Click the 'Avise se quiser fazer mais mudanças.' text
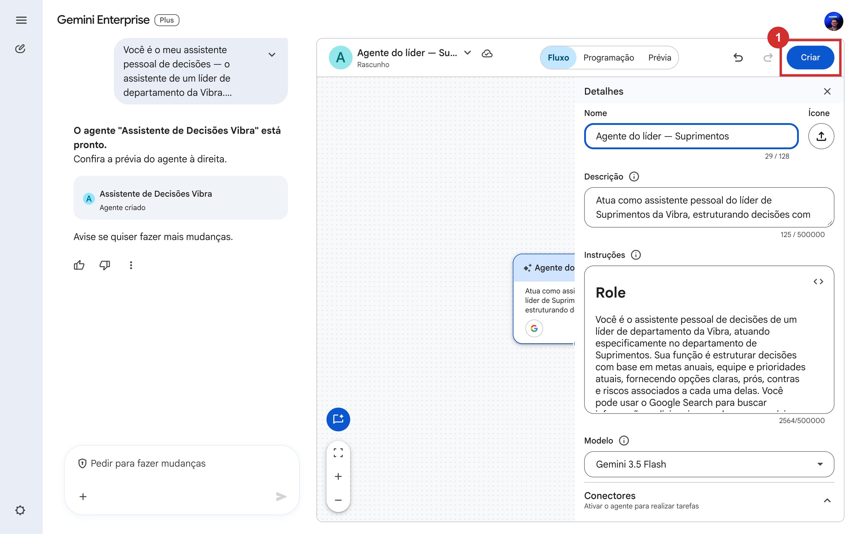Screen dimensions: 854x534 [153, 237]
